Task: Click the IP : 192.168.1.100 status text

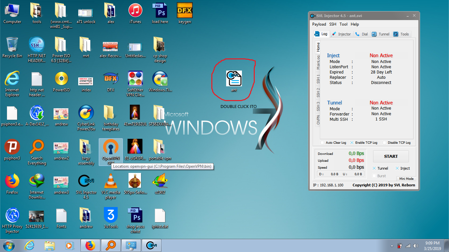Action: [328, 185]
